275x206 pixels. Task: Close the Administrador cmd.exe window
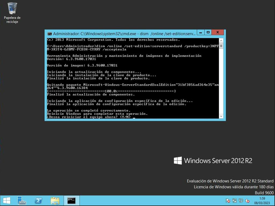(x=218, y=32)
